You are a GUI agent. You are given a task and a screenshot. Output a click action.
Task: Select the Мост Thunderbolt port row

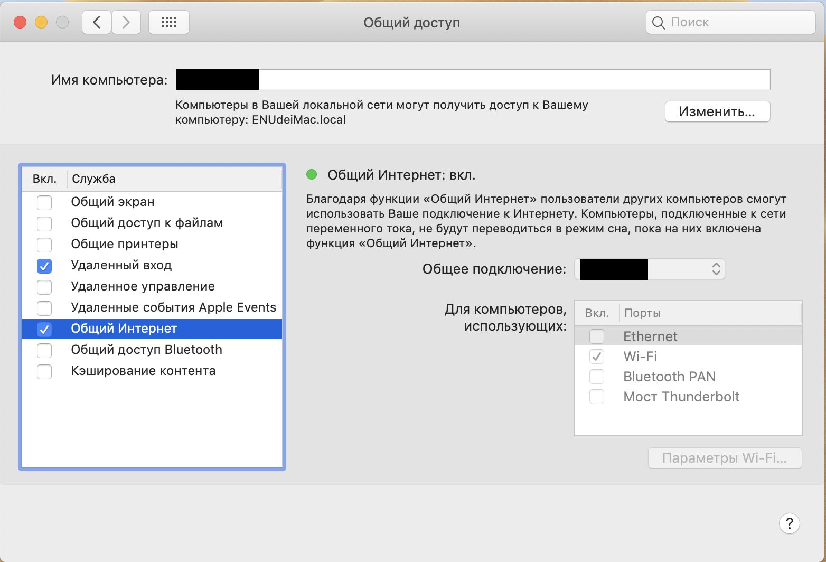[x=688, y=396]
